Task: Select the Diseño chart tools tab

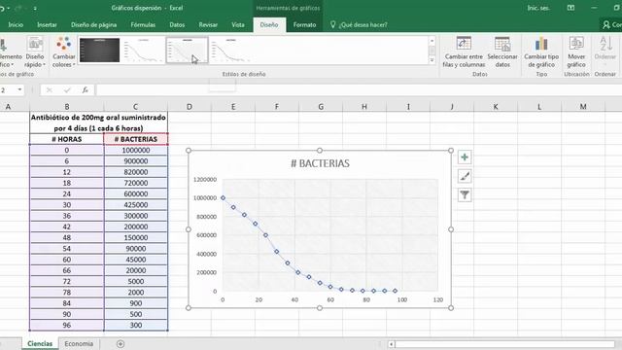Action: 269,24
